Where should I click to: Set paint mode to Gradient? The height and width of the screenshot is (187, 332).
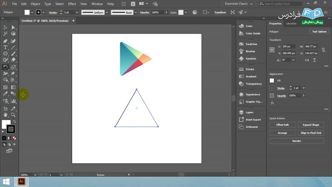tap(9, 138)
